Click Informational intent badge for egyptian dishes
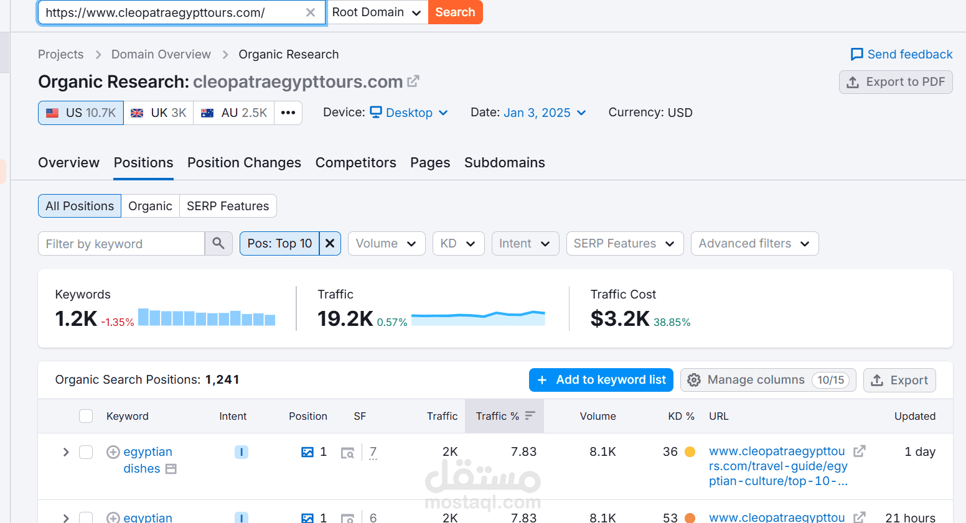 coord(241,452)
